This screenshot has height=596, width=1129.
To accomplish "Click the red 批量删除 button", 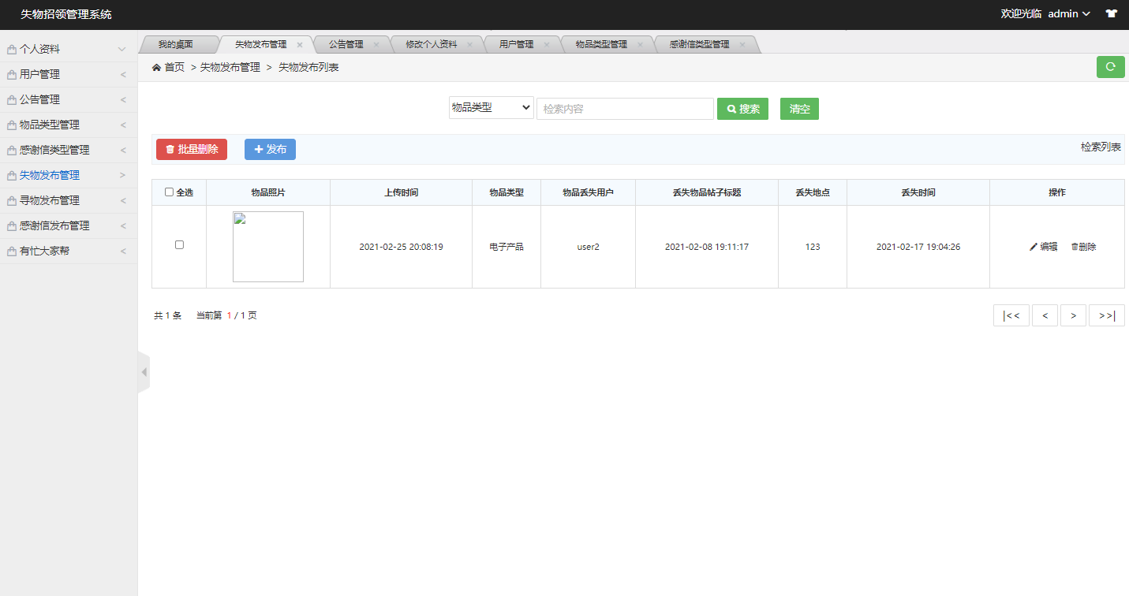I will point(192,149).
